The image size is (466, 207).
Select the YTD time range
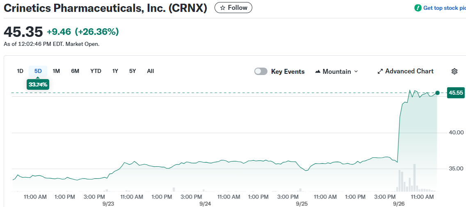[x=96, y=71]
